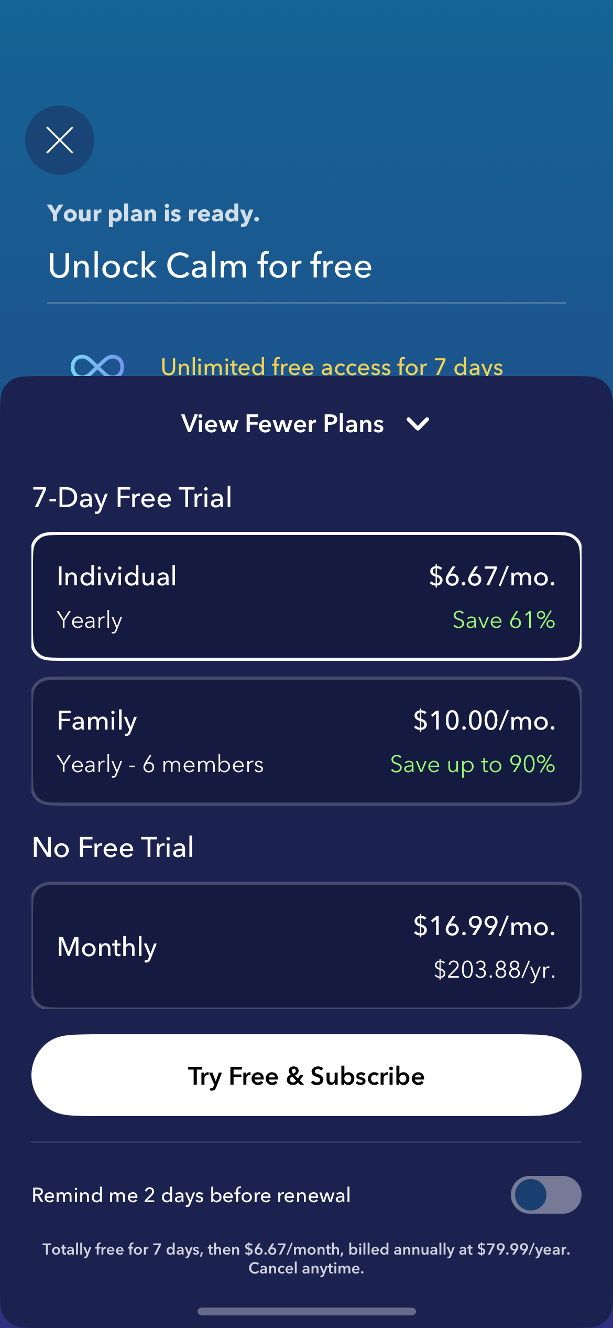Click the View Fewer Plans label
This screenshot has height=1328, width=613.
pyautogui.click(x=282, y=424)
